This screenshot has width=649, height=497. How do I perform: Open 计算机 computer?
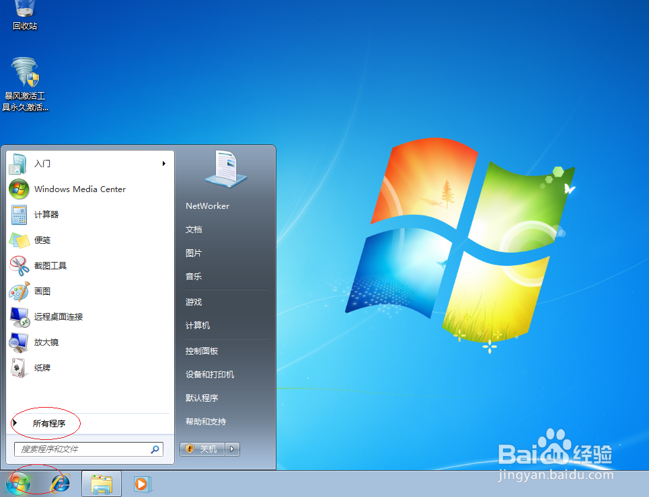198,326
